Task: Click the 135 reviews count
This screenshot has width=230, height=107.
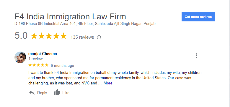Action: pyautogui.click(x=82, y=37)
